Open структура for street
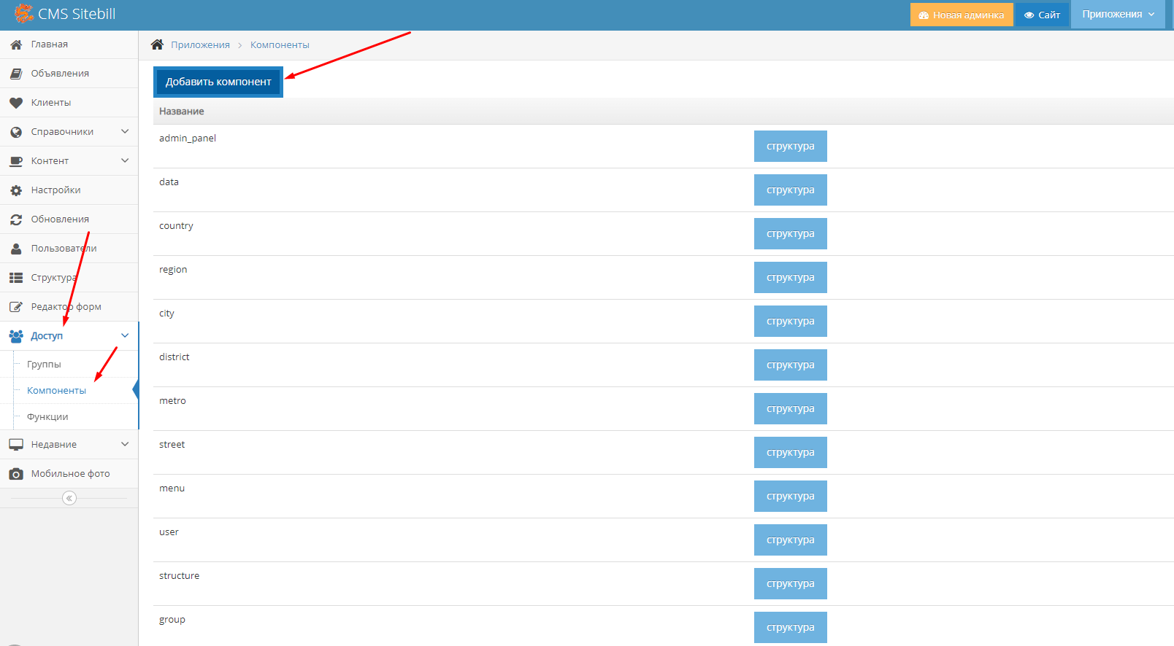This screenshot has width=1174, height=646. coord(791,453)
